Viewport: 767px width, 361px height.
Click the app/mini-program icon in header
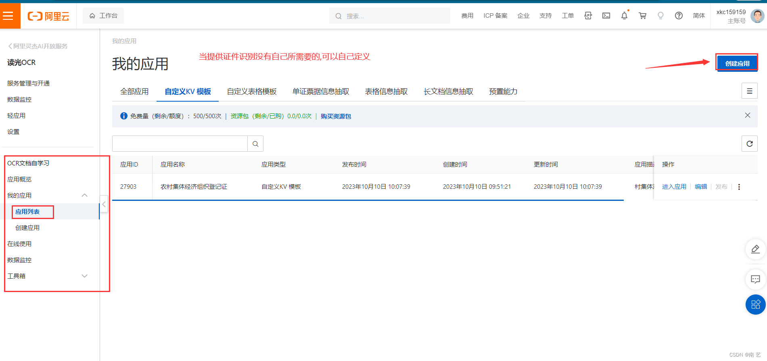coord(588,16)
